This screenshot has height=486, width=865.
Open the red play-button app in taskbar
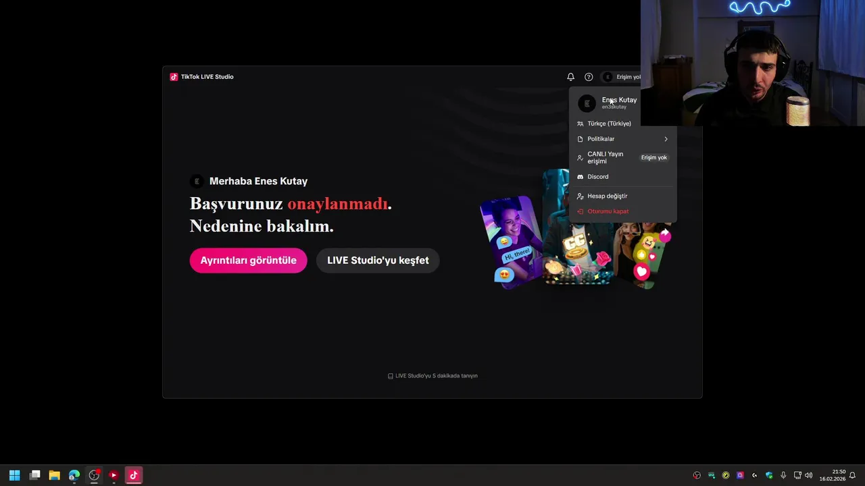click(114, 475)
